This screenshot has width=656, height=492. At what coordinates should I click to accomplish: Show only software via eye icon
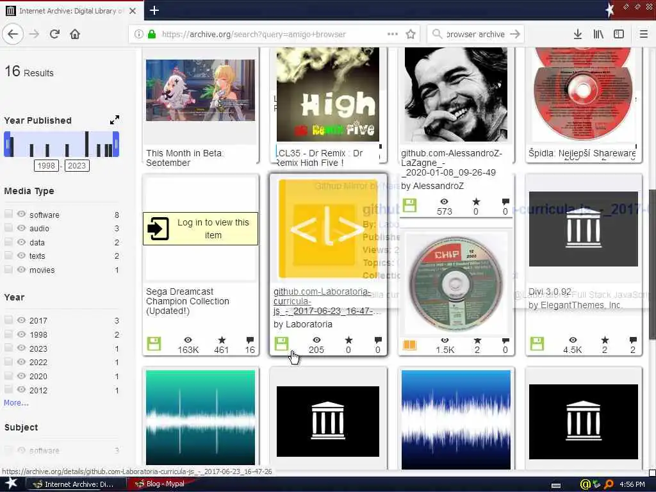point(21,214)
